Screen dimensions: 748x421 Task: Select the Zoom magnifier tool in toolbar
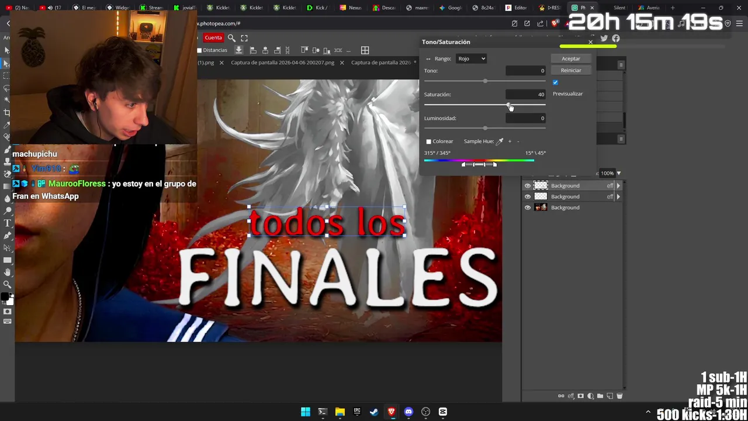coord(8,285)
